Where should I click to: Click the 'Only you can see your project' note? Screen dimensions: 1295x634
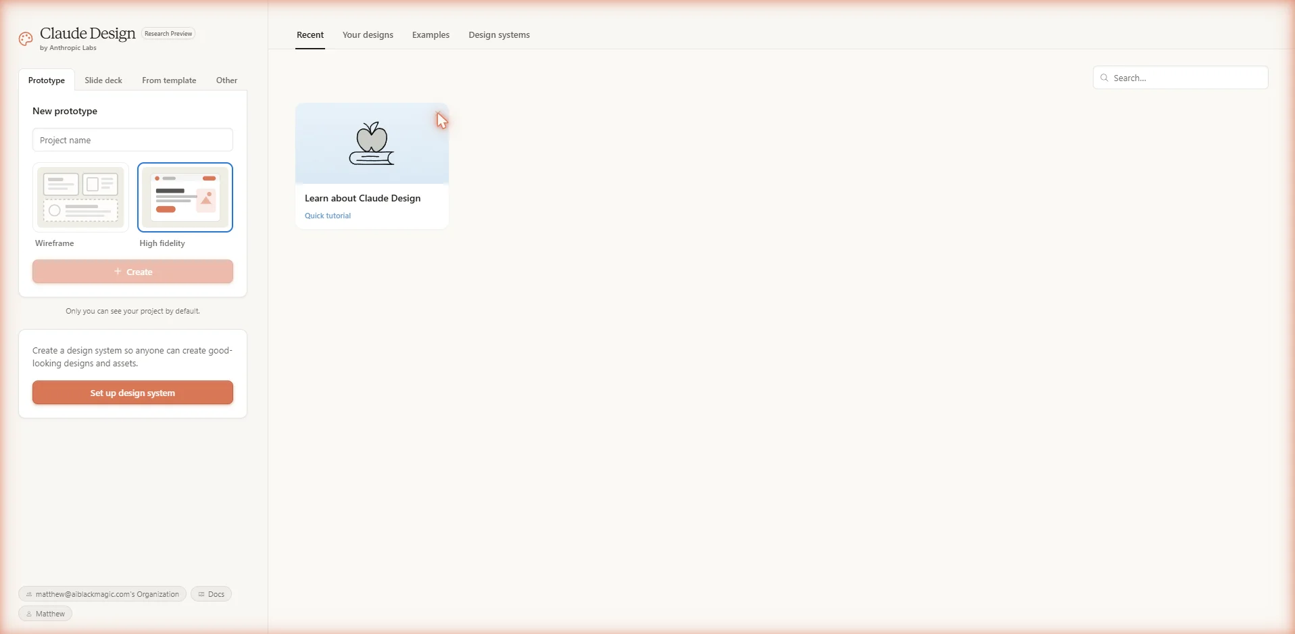(x=132, y=311)
